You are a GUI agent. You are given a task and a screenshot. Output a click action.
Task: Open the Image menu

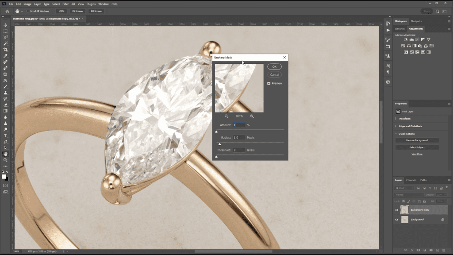27,4
